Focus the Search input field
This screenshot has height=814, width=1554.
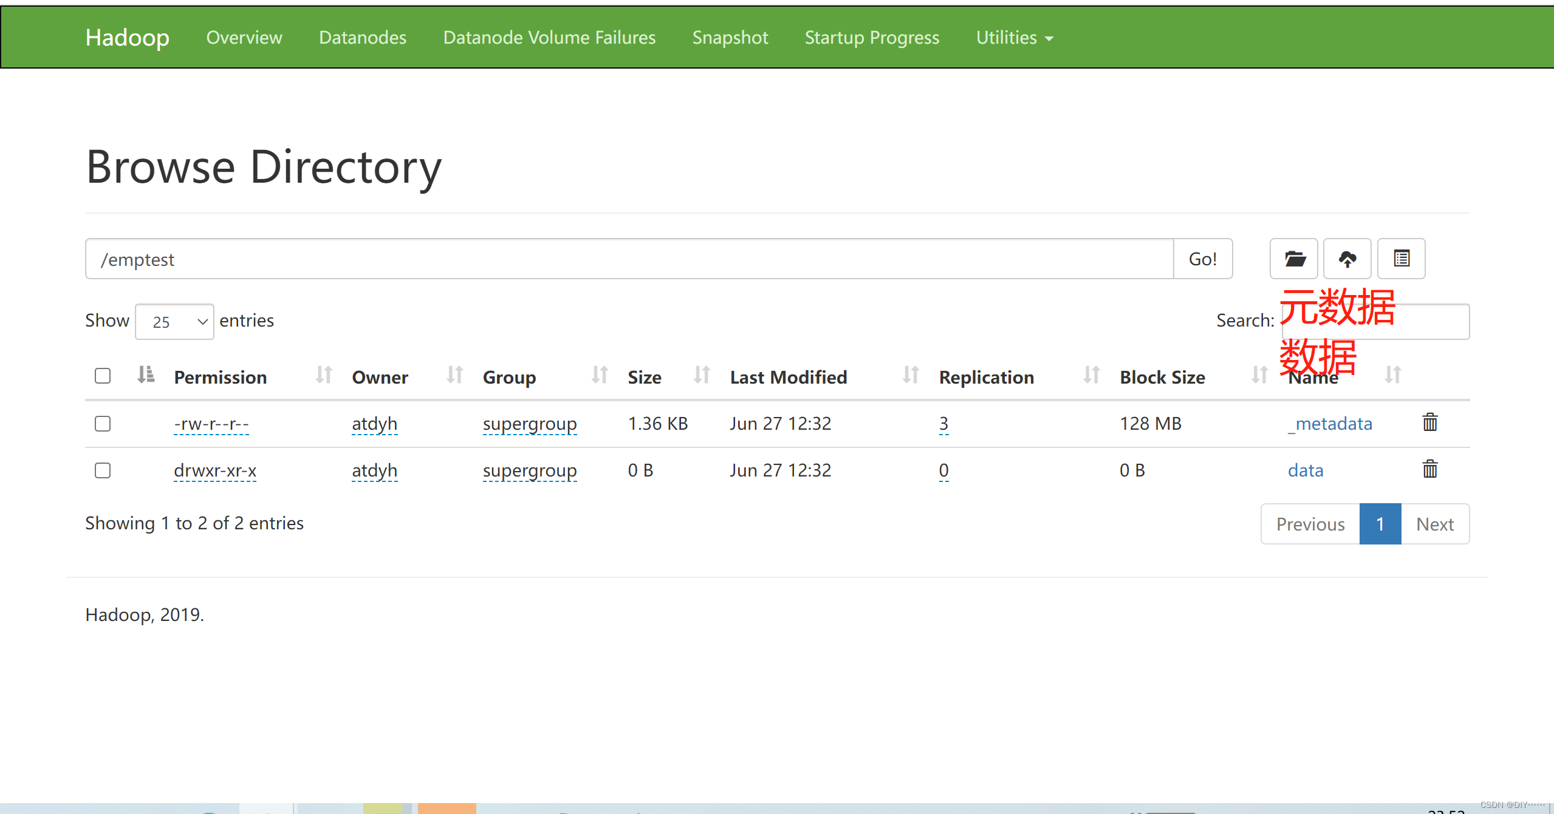pos(1375,322)
